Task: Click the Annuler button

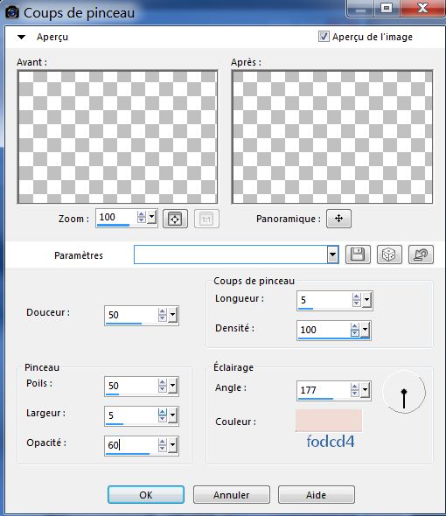Action: point(232,495)
